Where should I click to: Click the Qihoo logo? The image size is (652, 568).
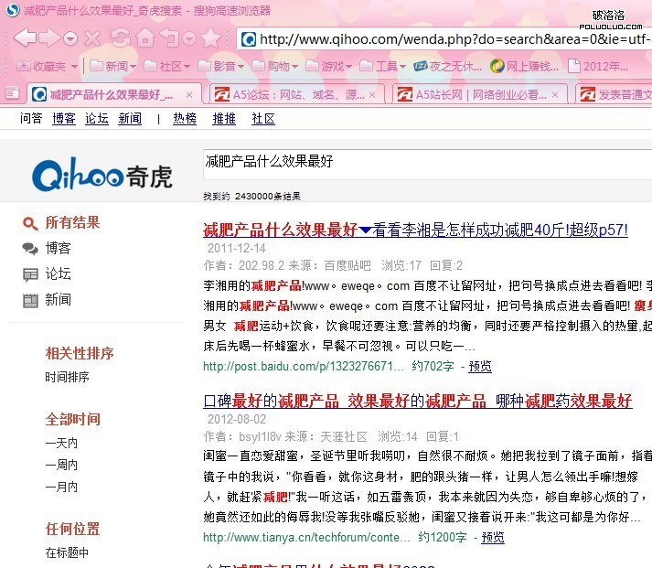102,176
